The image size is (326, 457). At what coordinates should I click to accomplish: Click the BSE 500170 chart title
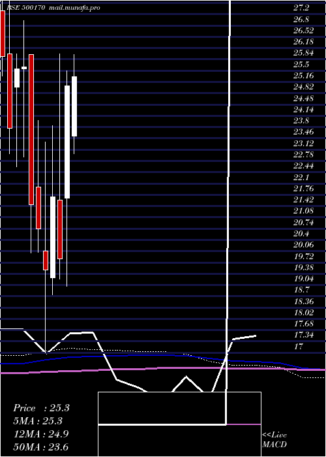tap(53, 8)
